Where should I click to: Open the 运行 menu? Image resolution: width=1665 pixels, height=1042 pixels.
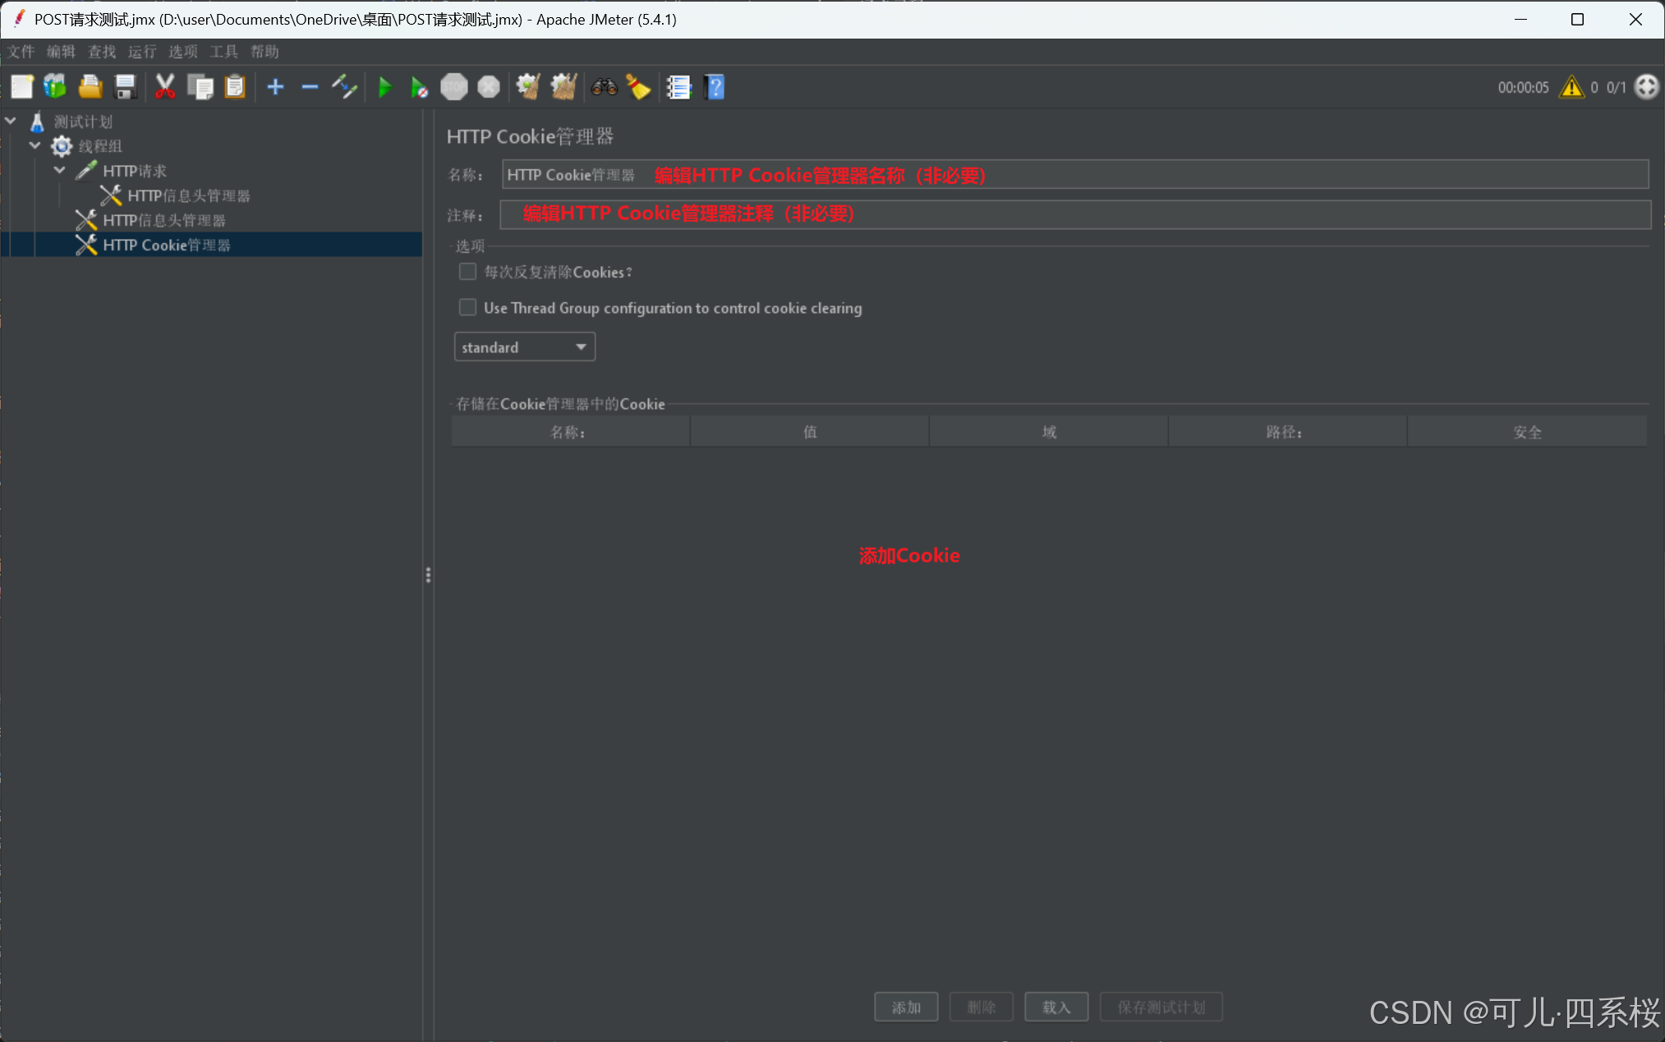(x=141, y=52)
